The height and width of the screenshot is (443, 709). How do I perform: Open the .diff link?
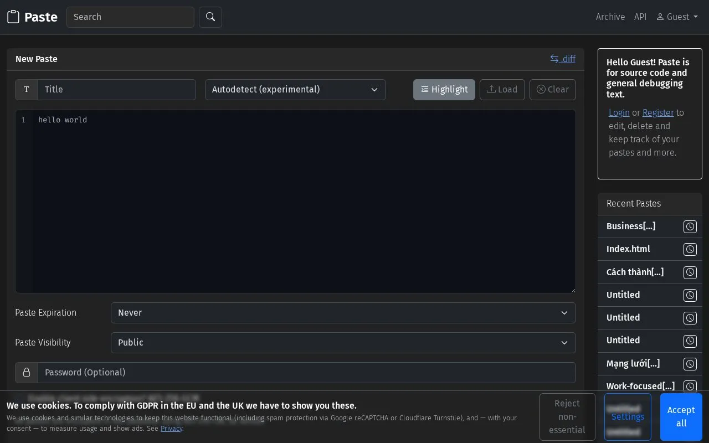pyautogui.click(x=563, y=59)
